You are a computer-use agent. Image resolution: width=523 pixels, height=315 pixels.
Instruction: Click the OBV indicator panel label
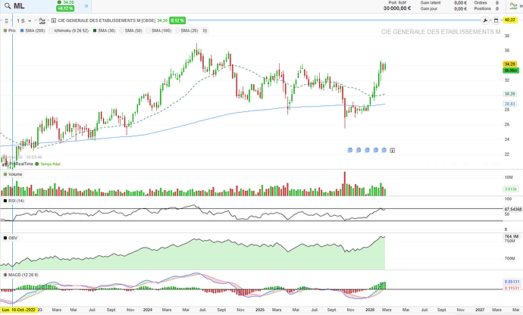(12, 237)
